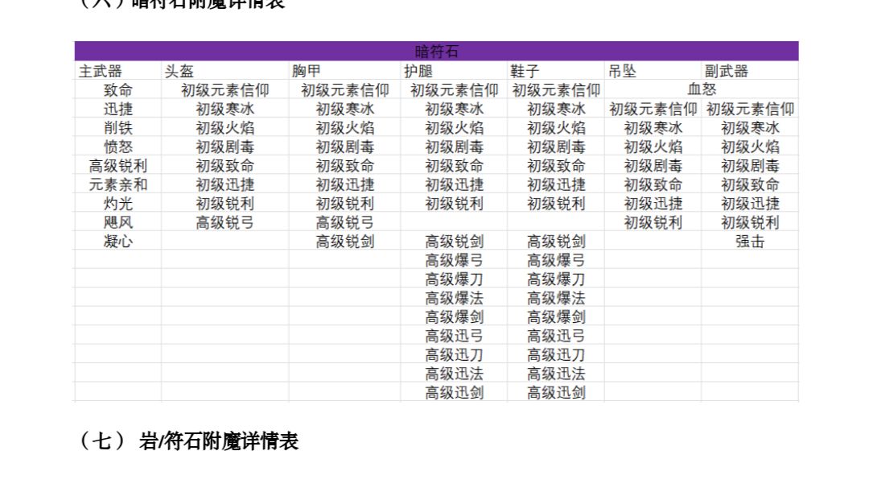869x488 pixels.
Task: Select the 元素亲和 cell
Action: click(x=118, y=184)
